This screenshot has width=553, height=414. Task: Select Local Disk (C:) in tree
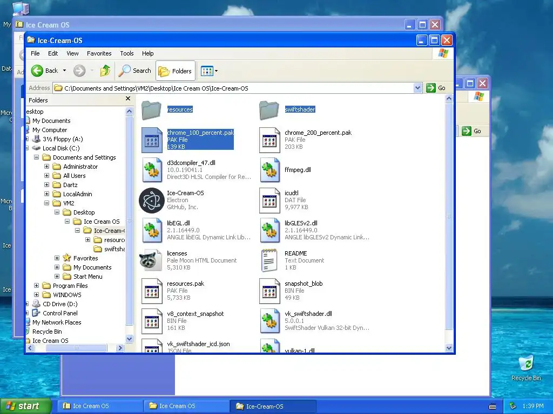pos(61,148)
